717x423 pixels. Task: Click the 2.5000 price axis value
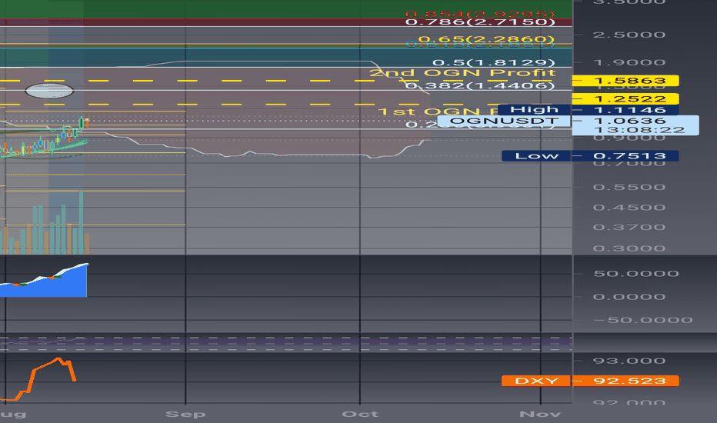[629, 35]
